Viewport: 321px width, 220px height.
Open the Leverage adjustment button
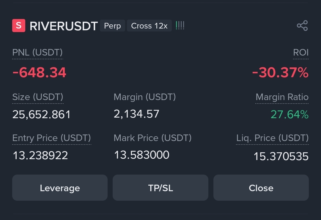coord(60,188)
